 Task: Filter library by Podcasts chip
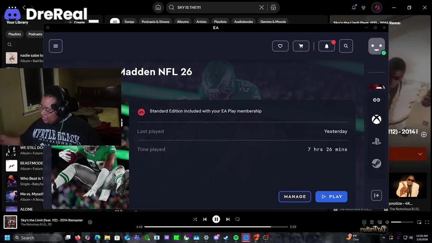click(35, 34)
